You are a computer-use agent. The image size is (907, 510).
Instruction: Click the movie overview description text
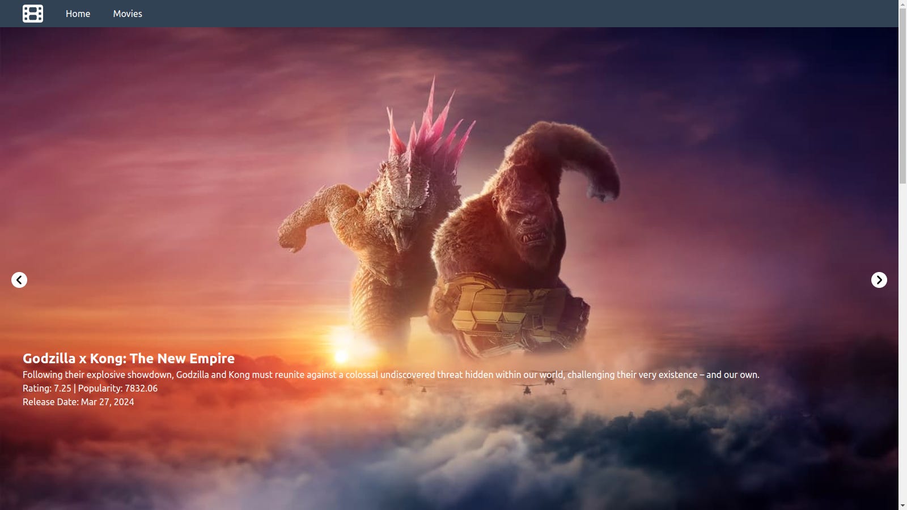coord(391,374)
